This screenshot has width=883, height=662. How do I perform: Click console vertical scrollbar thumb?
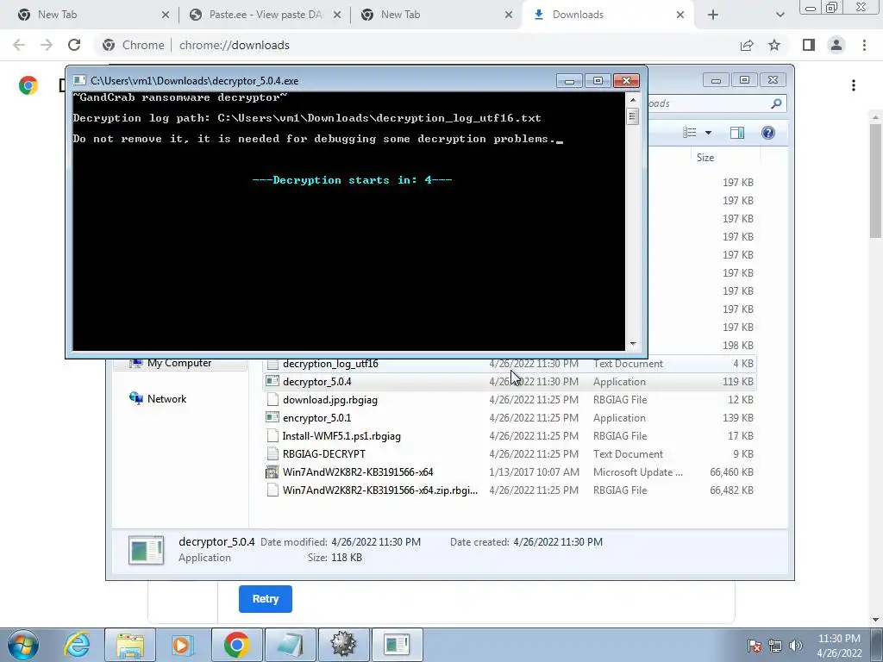pos(632,116)
